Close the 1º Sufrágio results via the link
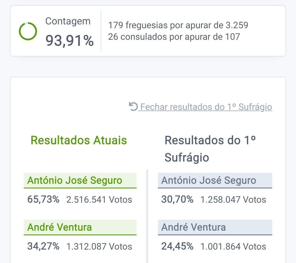 coord(206,107)
